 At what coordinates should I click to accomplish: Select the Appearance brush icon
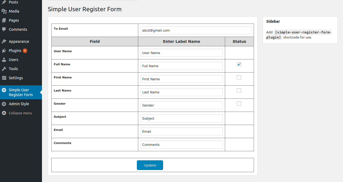pyautogui.click(x=4, y=41)
